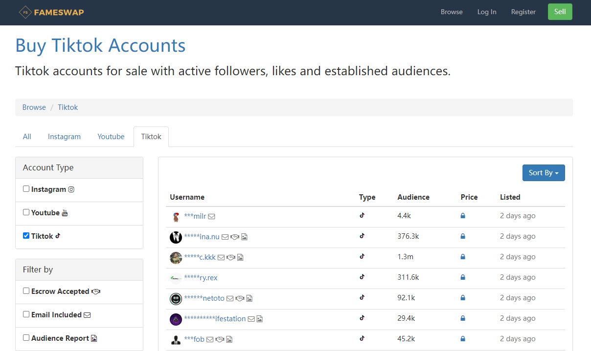This screenshot has width=591, height=351.
Task: Tick the Email Included filter checkbox
Action: point(26,314)
